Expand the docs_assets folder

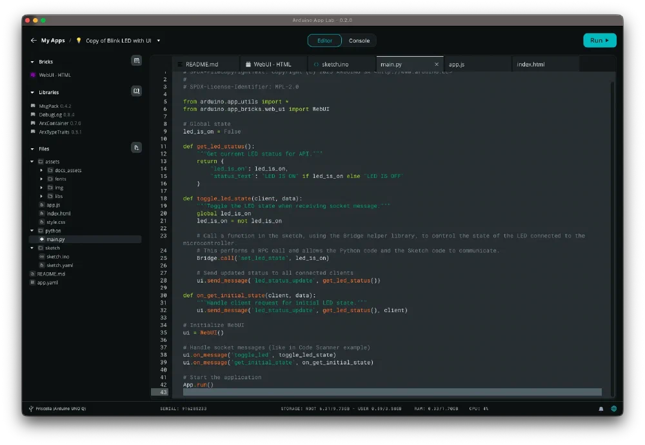[41, 170]
